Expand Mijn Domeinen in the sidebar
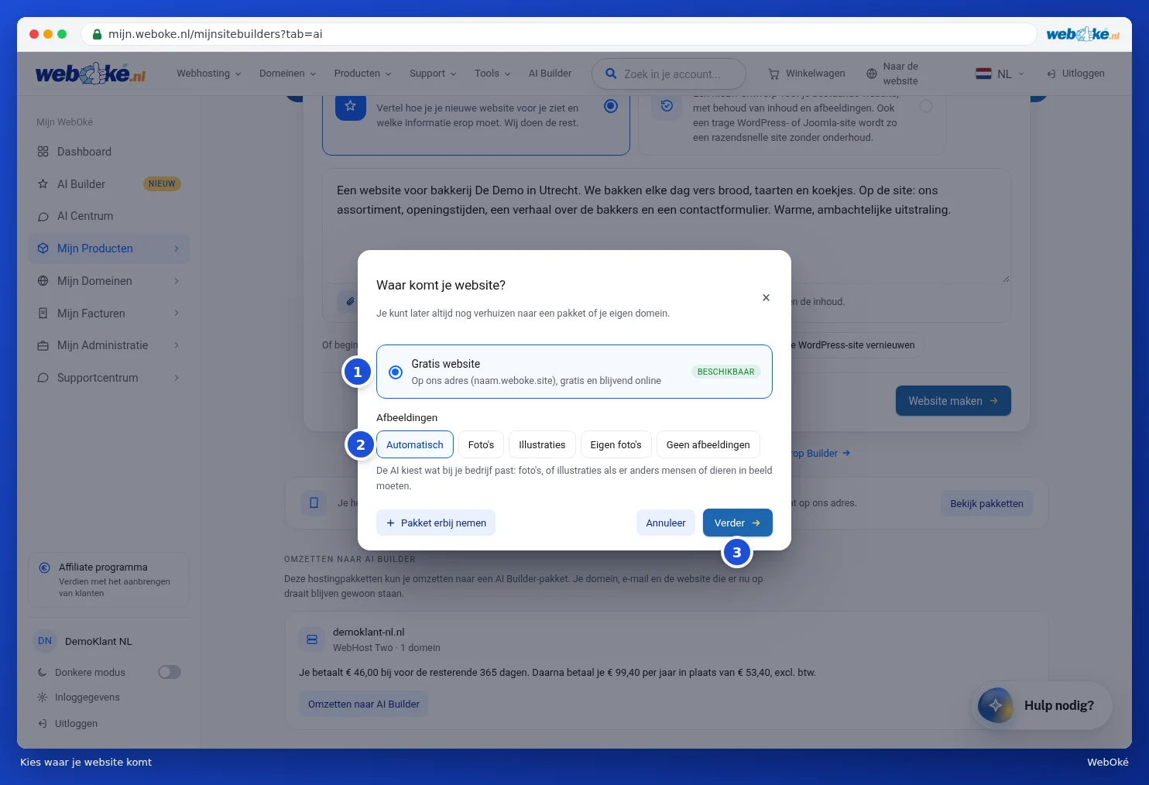The height and width of the screenshot is (785, 1149). click(x=109, y=281)
